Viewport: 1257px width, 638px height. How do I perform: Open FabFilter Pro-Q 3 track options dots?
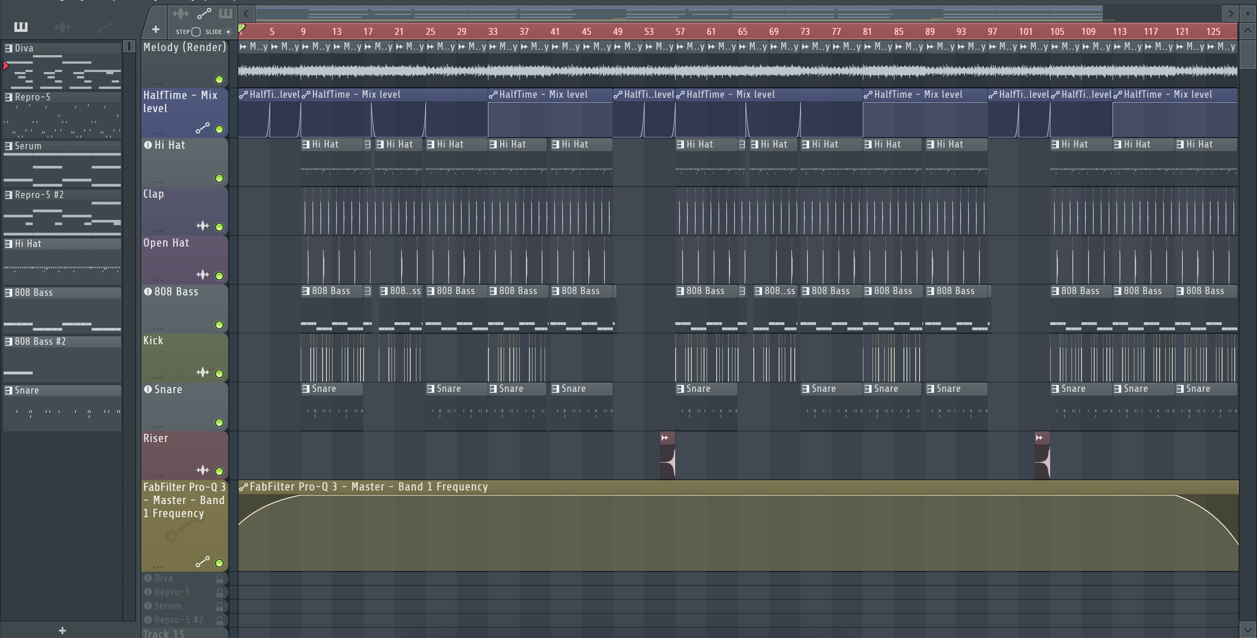pyautogui.click(x=158, y=567)
